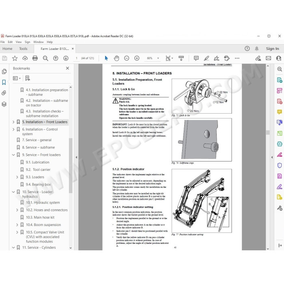Zoom out with minus circle icon

(x=127, y=58)
